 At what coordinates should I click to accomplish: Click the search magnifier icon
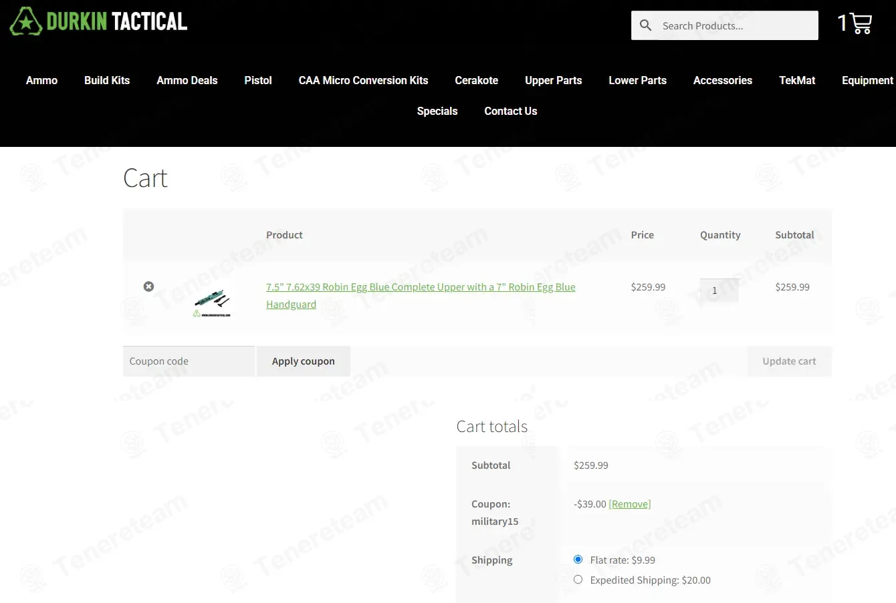(x=645, y=25)
